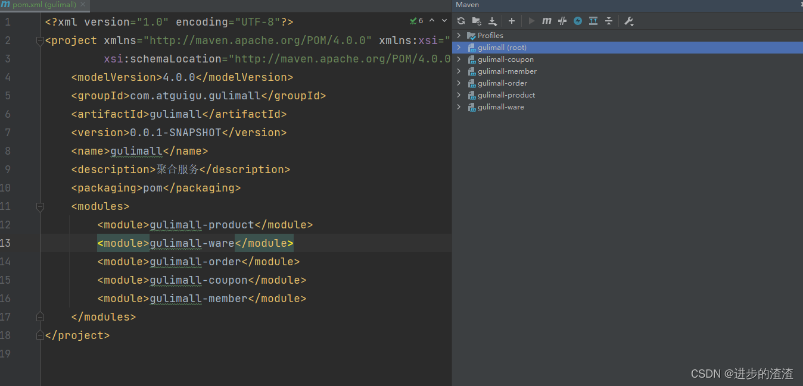
Task: Click the gulimall-ware module icon
Action: (x=471, y=107)
